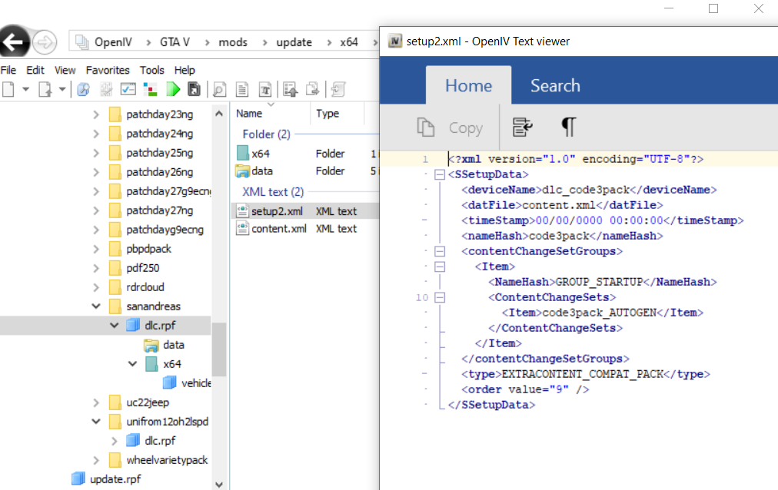
Task: Click the green play toolbar icon
Action: 173,89
